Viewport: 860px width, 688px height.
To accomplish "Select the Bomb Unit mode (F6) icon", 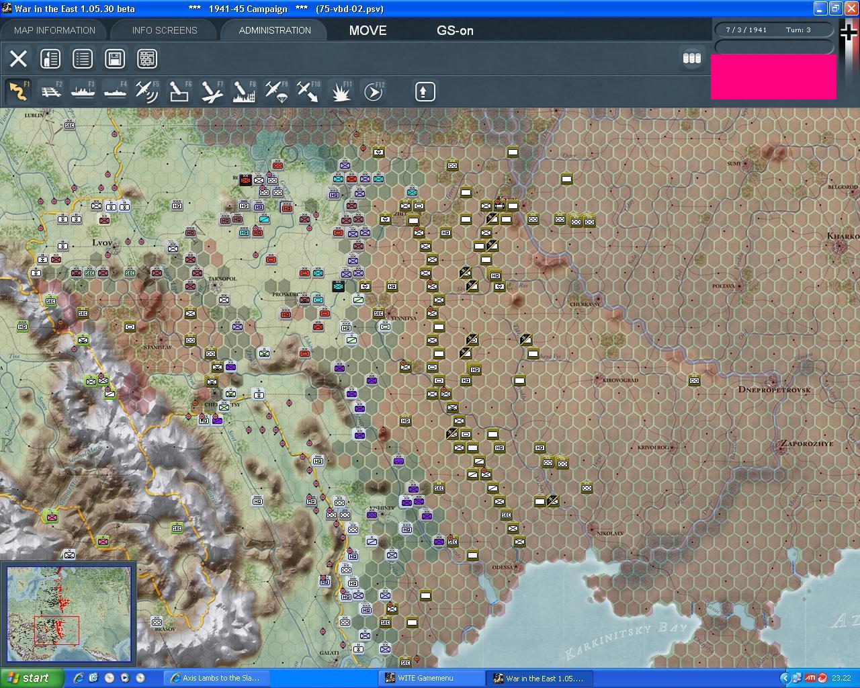I will pyautogui.click(x=179, y=91).
